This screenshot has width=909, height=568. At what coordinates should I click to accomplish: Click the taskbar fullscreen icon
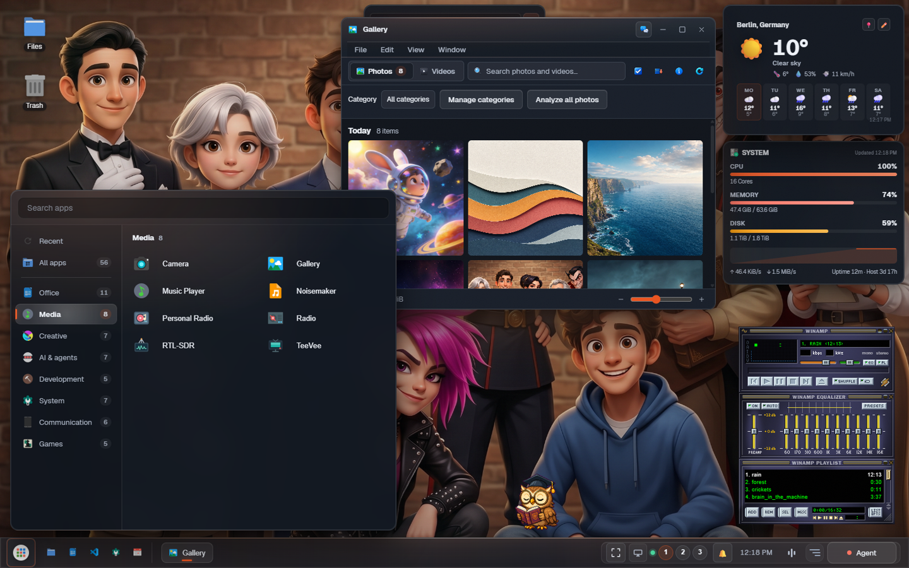615,553
